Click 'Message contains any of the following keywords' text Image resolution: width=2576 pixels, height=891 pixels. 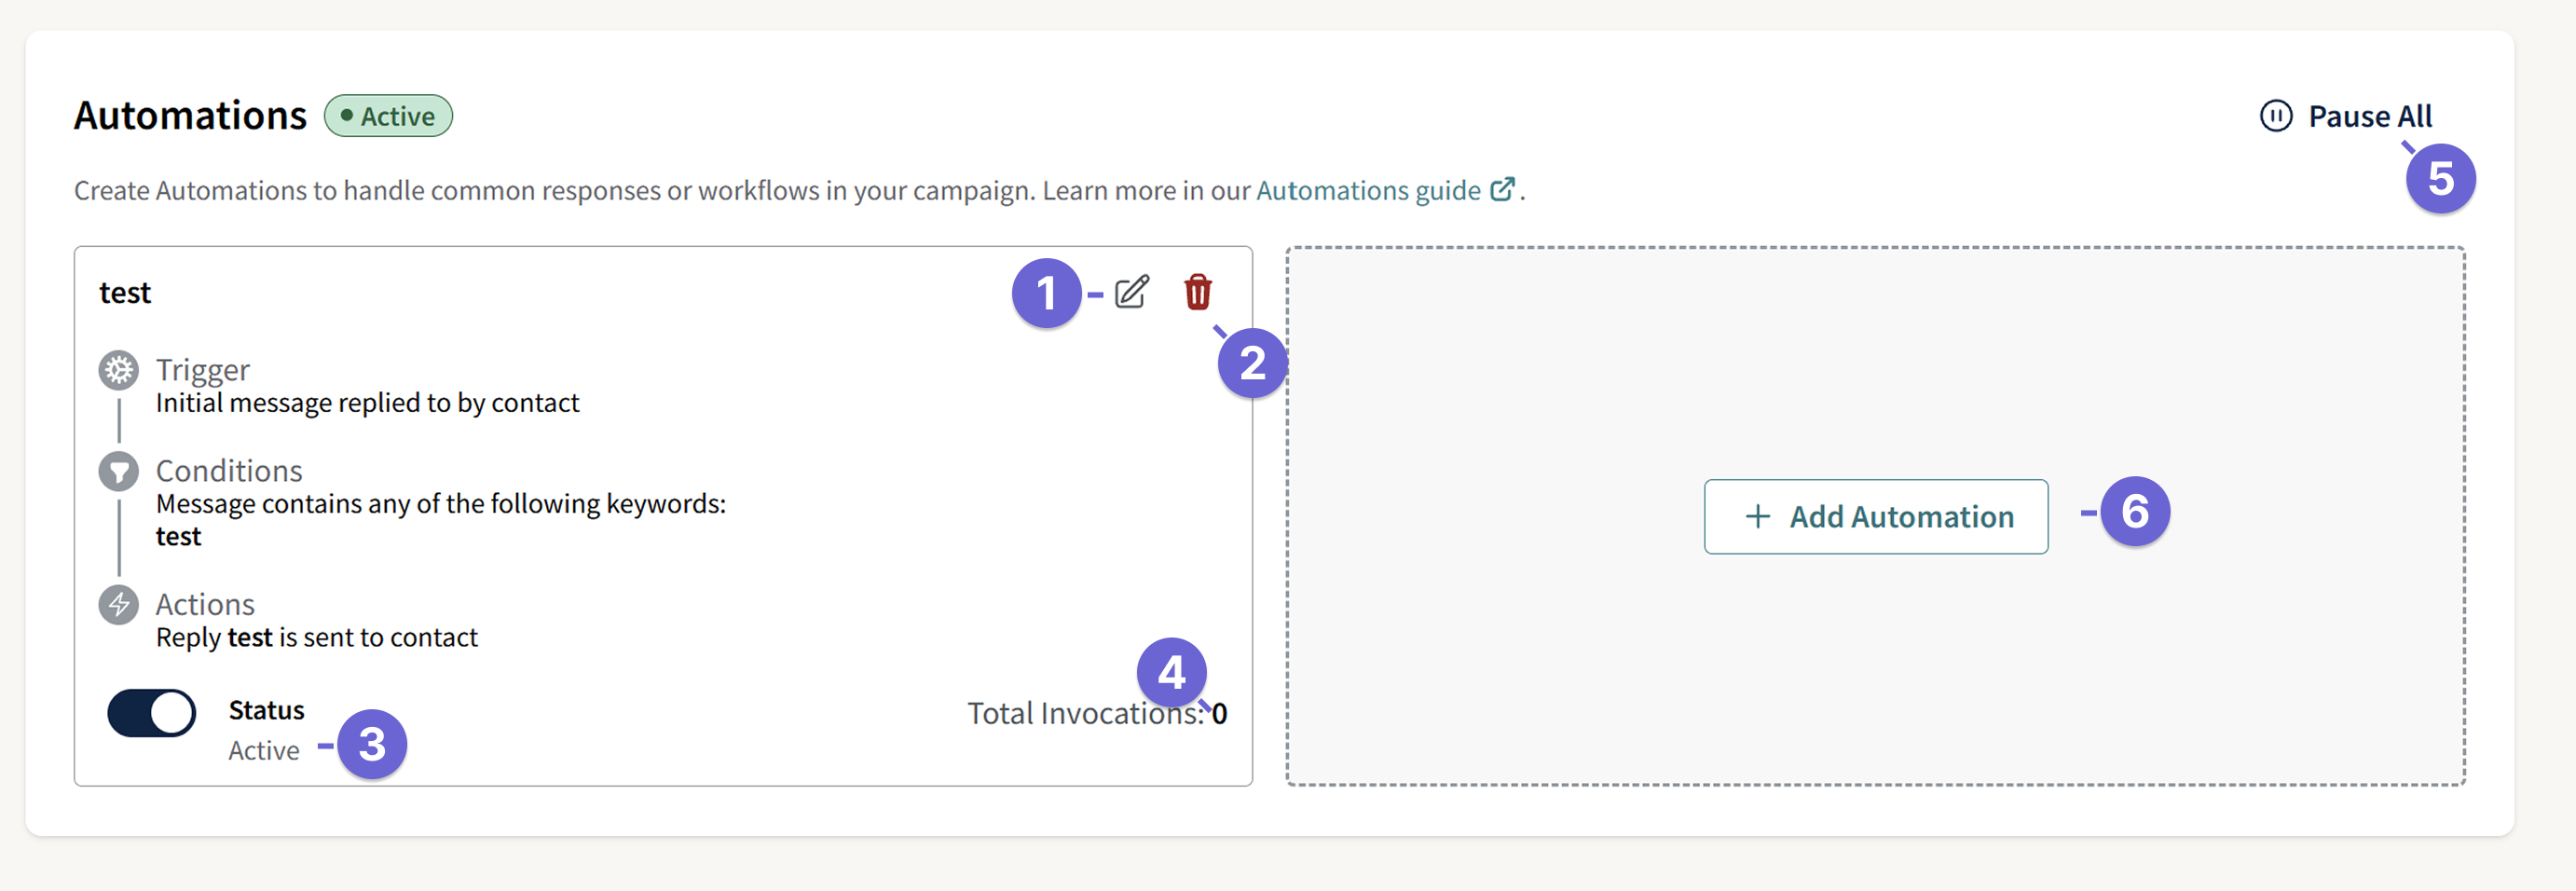point(441,504)
